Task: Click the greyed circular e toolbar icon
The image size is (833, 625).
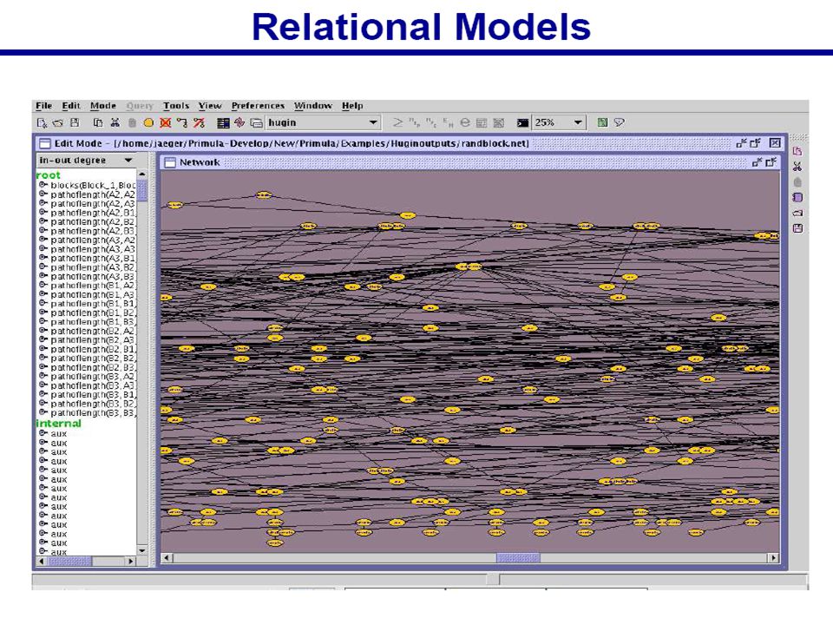Action: (x=465, y=122)
